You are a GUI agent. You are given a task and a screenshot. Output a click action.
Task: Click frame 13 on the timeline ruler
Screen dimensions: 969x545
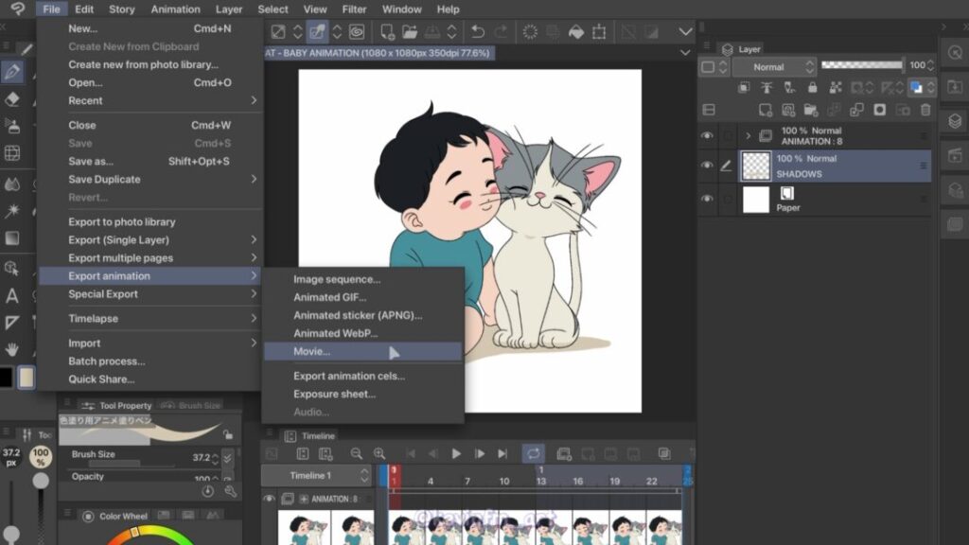[540, 482]
